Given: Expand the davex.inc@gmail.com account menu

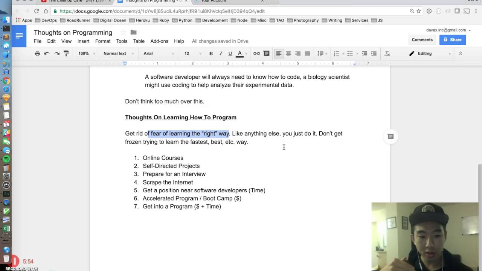Looking at the screenshot, I should [x=448, y=30].
